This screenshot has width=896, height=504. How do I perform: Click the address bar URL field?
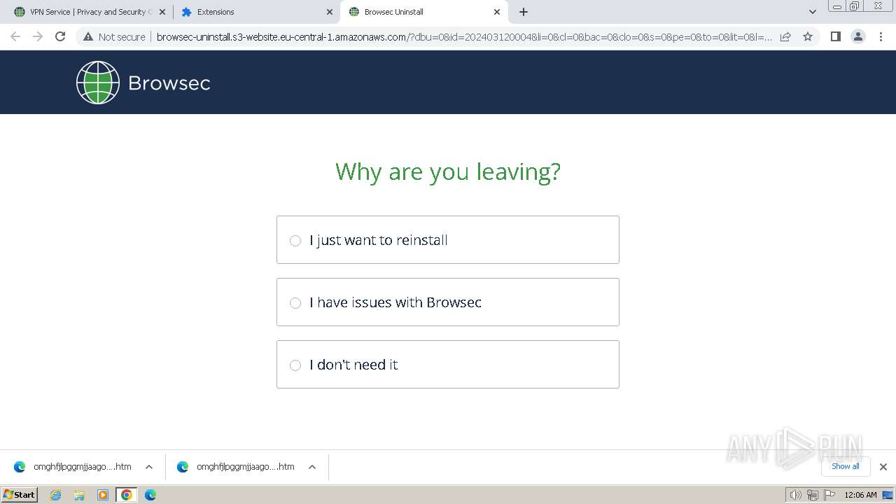tap(463, 37)
